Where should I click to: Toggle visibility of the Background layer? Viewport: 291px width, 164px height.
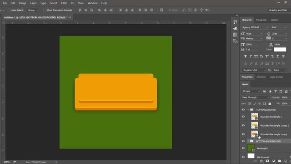tap(243, 157)
